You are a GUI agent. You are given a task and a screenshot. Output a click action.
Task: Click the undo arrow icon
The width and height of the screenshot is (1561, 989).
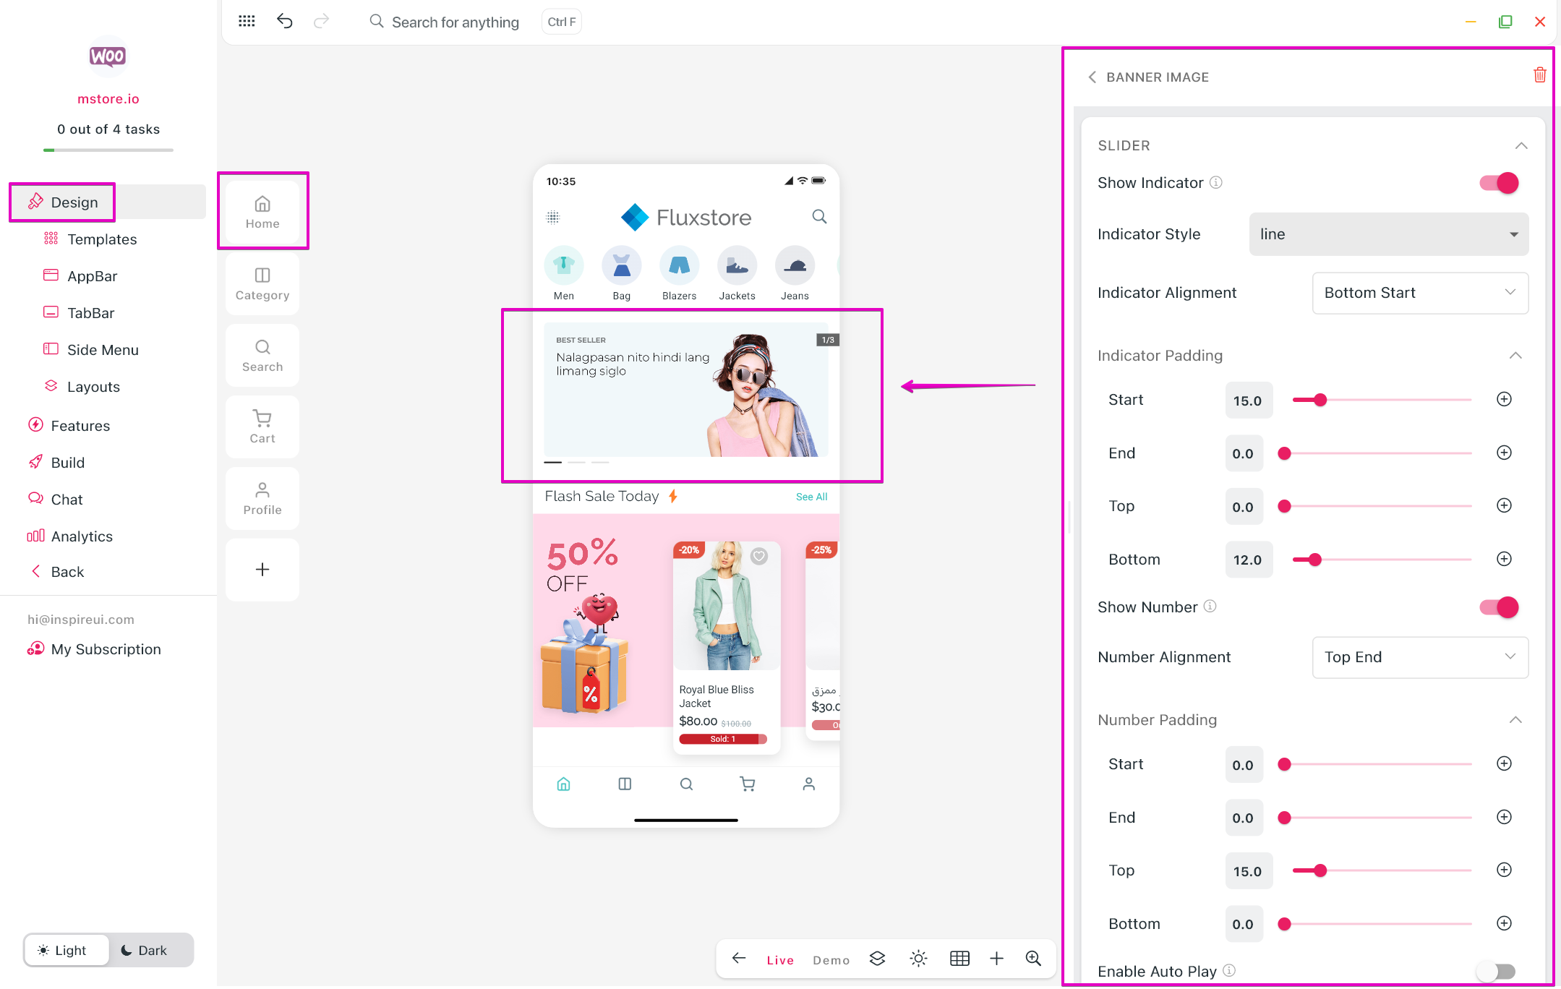[x=284, y=21]
